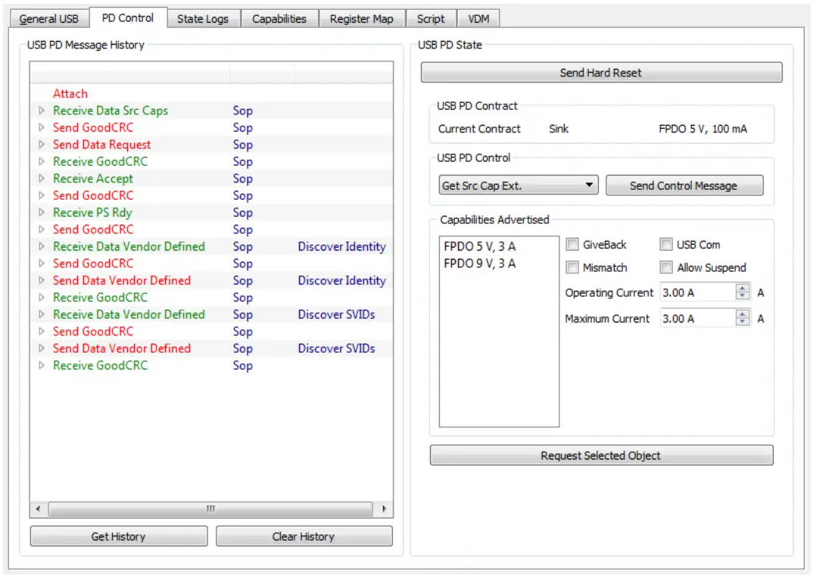Image resolution: width=813 pixels, height=576 pixels.
Task: Expand the Receive Data Src Caps message
Action: [42, 111]
